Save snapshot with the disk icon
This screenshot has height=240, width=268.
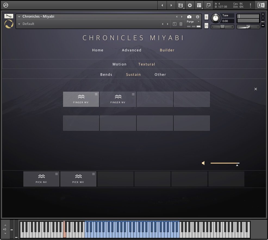pyautogui.click(x=174, y=24)
